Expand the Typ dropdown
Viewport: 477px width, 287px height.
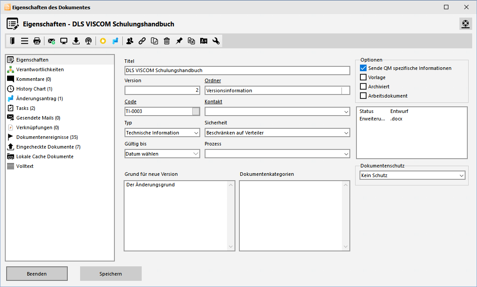(x=196, y=133)
